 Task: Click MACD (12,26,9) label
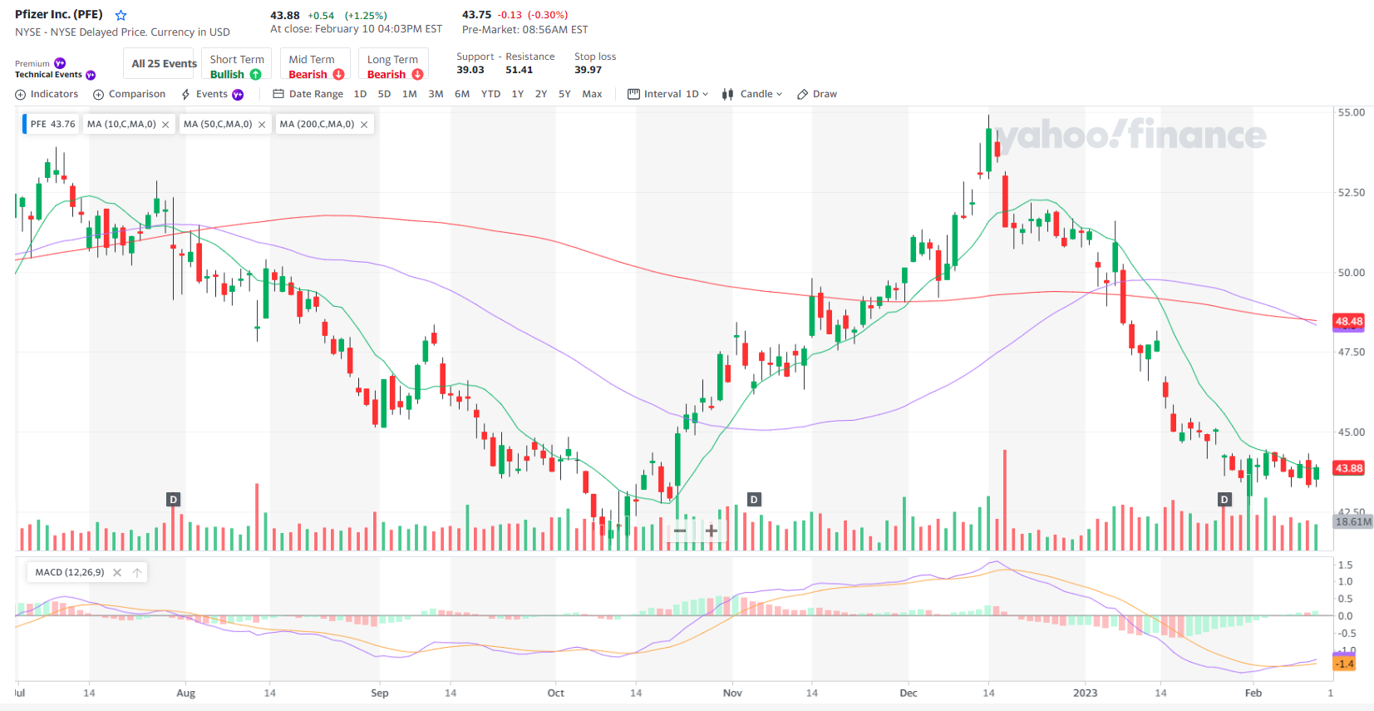click(x=70, y=572)
